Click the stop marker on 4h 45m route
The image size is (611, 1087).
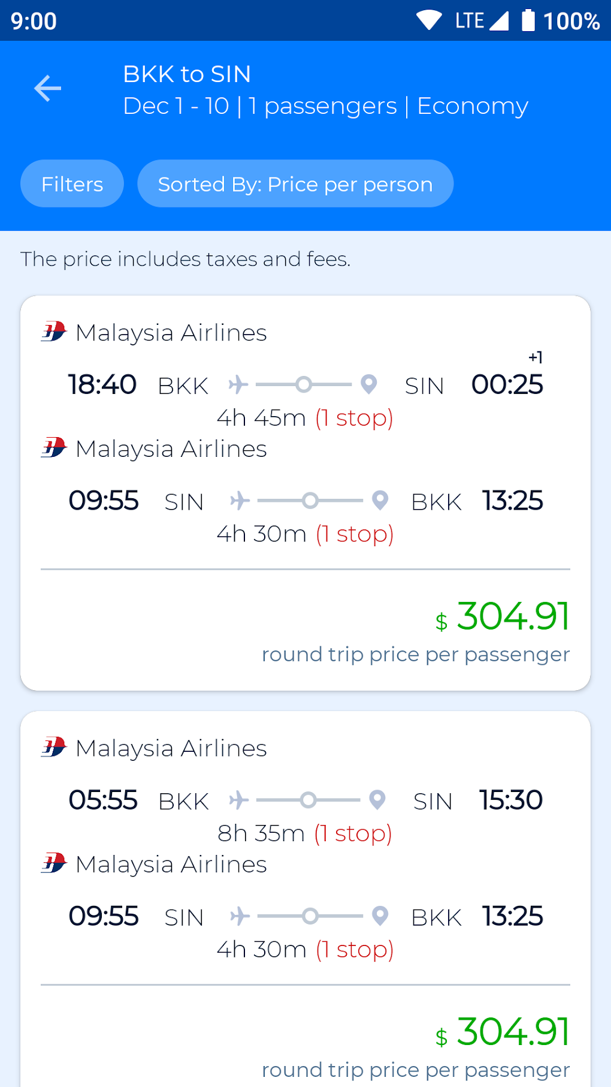(304, 384)
